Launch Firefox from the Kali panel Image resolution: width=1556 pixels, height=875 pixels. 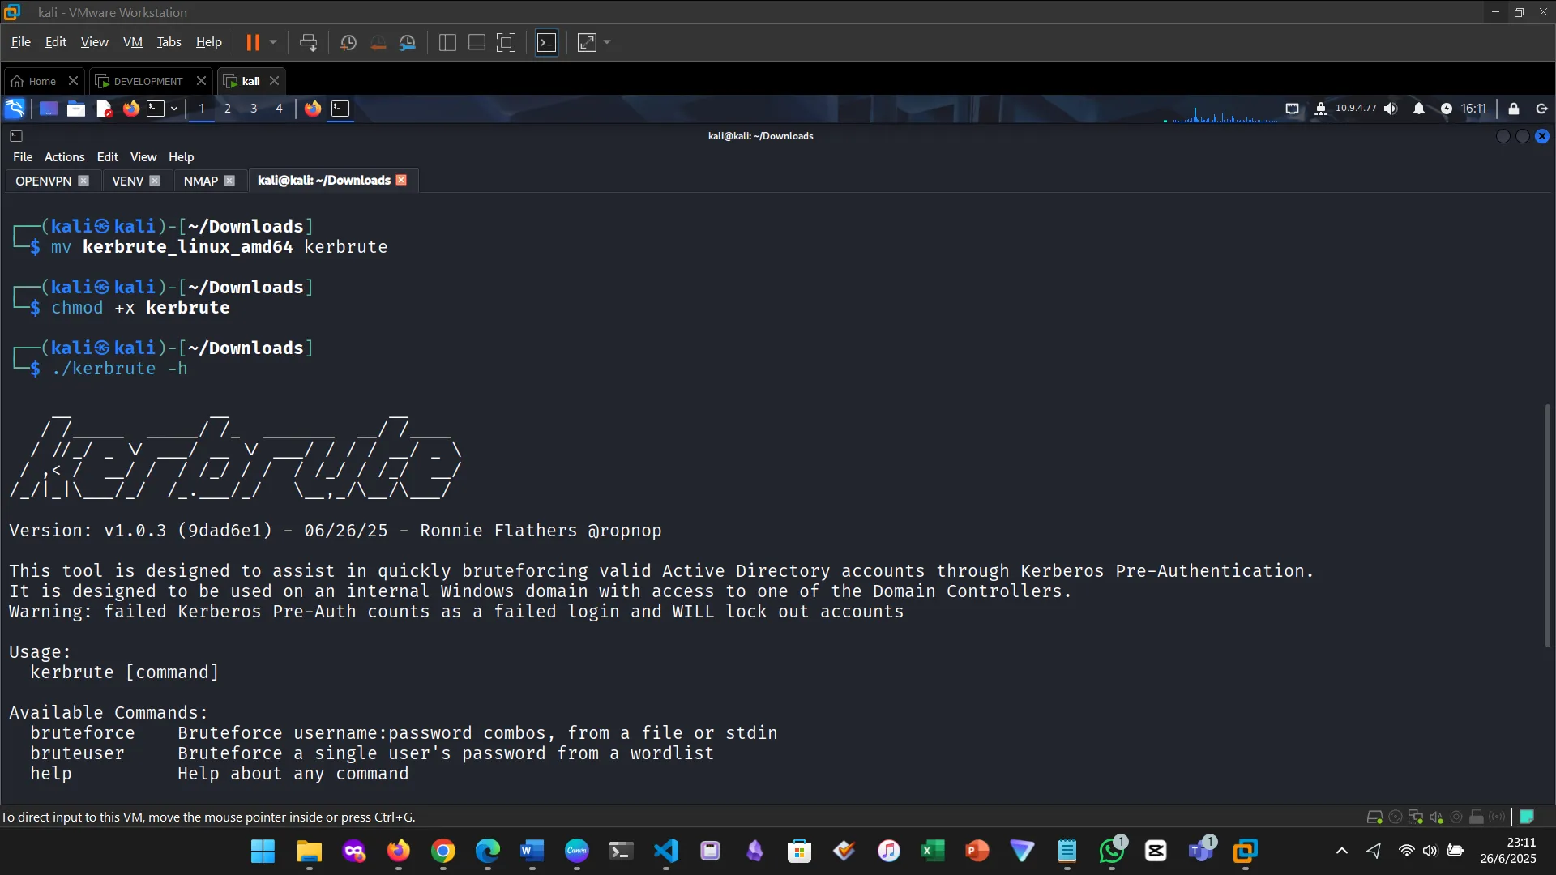click(130, 109)
